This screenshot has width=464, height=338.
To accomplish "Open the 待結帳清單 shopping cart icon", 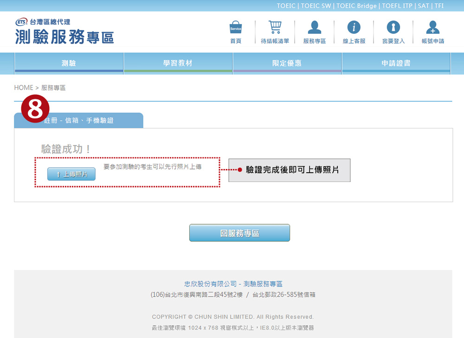I will click(275, 28).
